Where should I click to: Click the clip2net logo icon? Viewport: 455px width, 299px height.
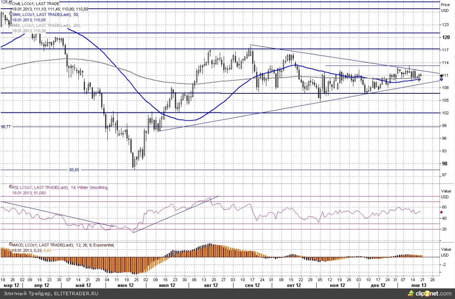coord(411,293)
